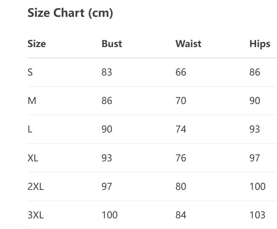Click the waist value 66 for size S
This screenshot has height=229, width=277.
181,72
